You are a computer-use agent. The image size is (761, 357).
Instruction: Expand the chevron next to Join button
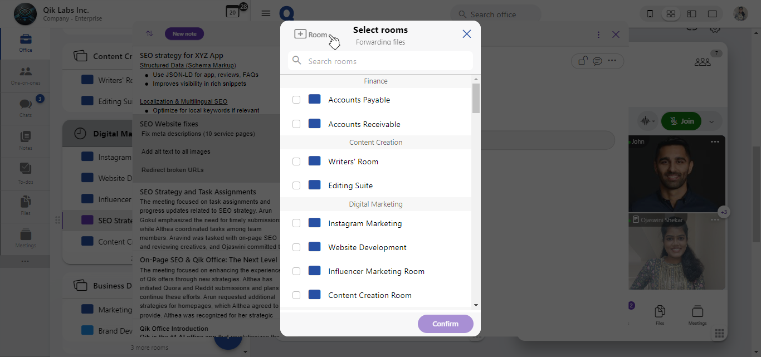(711, 121)
